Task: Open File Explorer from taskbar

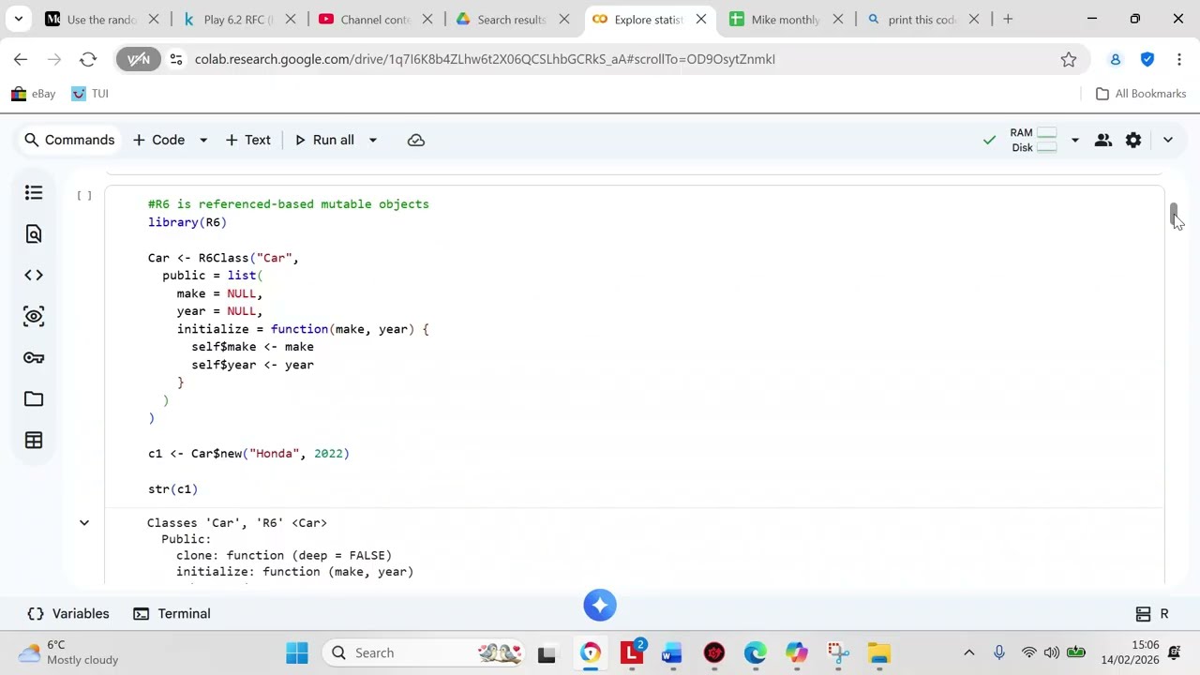Action: pyautogui.click(x=878, y=652)
